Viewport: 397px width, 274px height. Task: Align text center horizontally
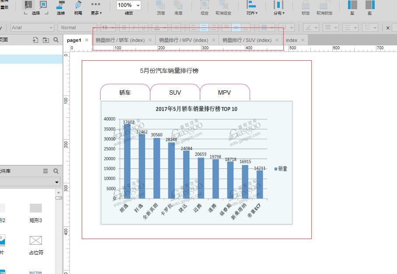click(204, 27)
